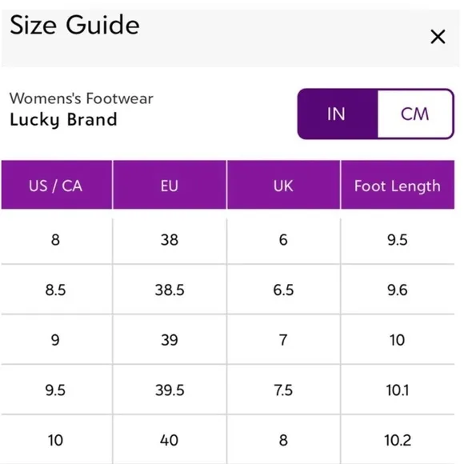Select US size 9.5 cell

tap(56, 390)
